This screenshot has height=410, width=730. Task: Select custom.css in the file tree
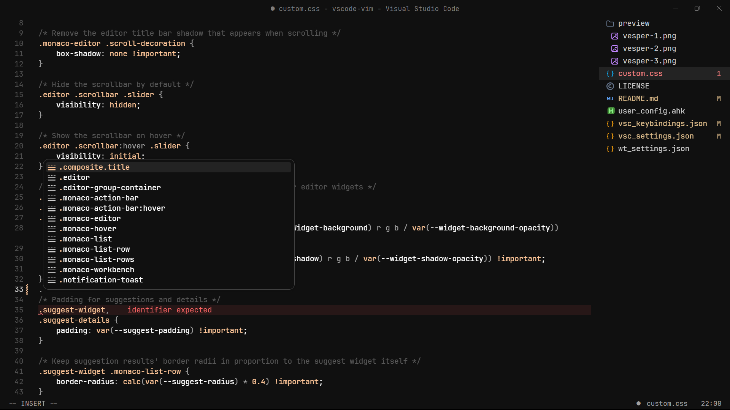pyautogui.click(x=664, y=74)
